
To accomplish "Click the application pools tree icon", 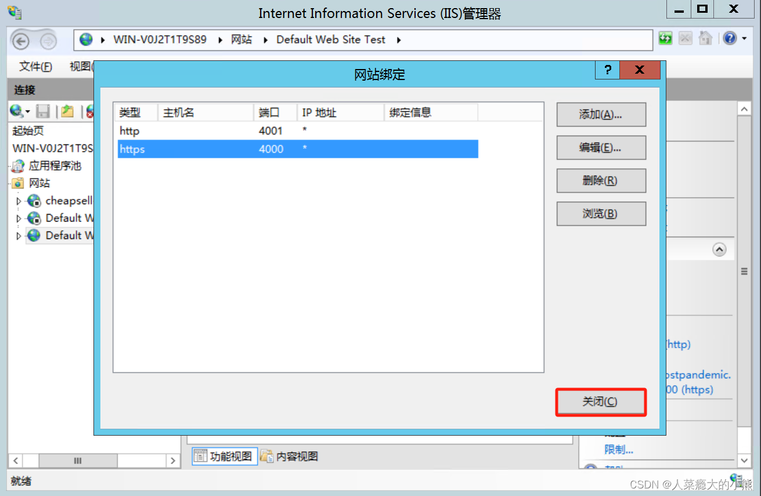I will pyautogui.click(x=18, y=166).
